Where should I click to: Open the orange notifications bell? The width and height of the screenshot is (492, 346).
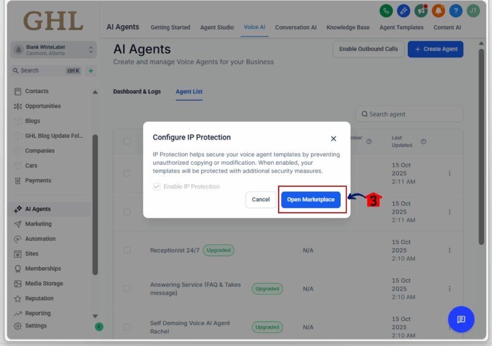[438, 11]
